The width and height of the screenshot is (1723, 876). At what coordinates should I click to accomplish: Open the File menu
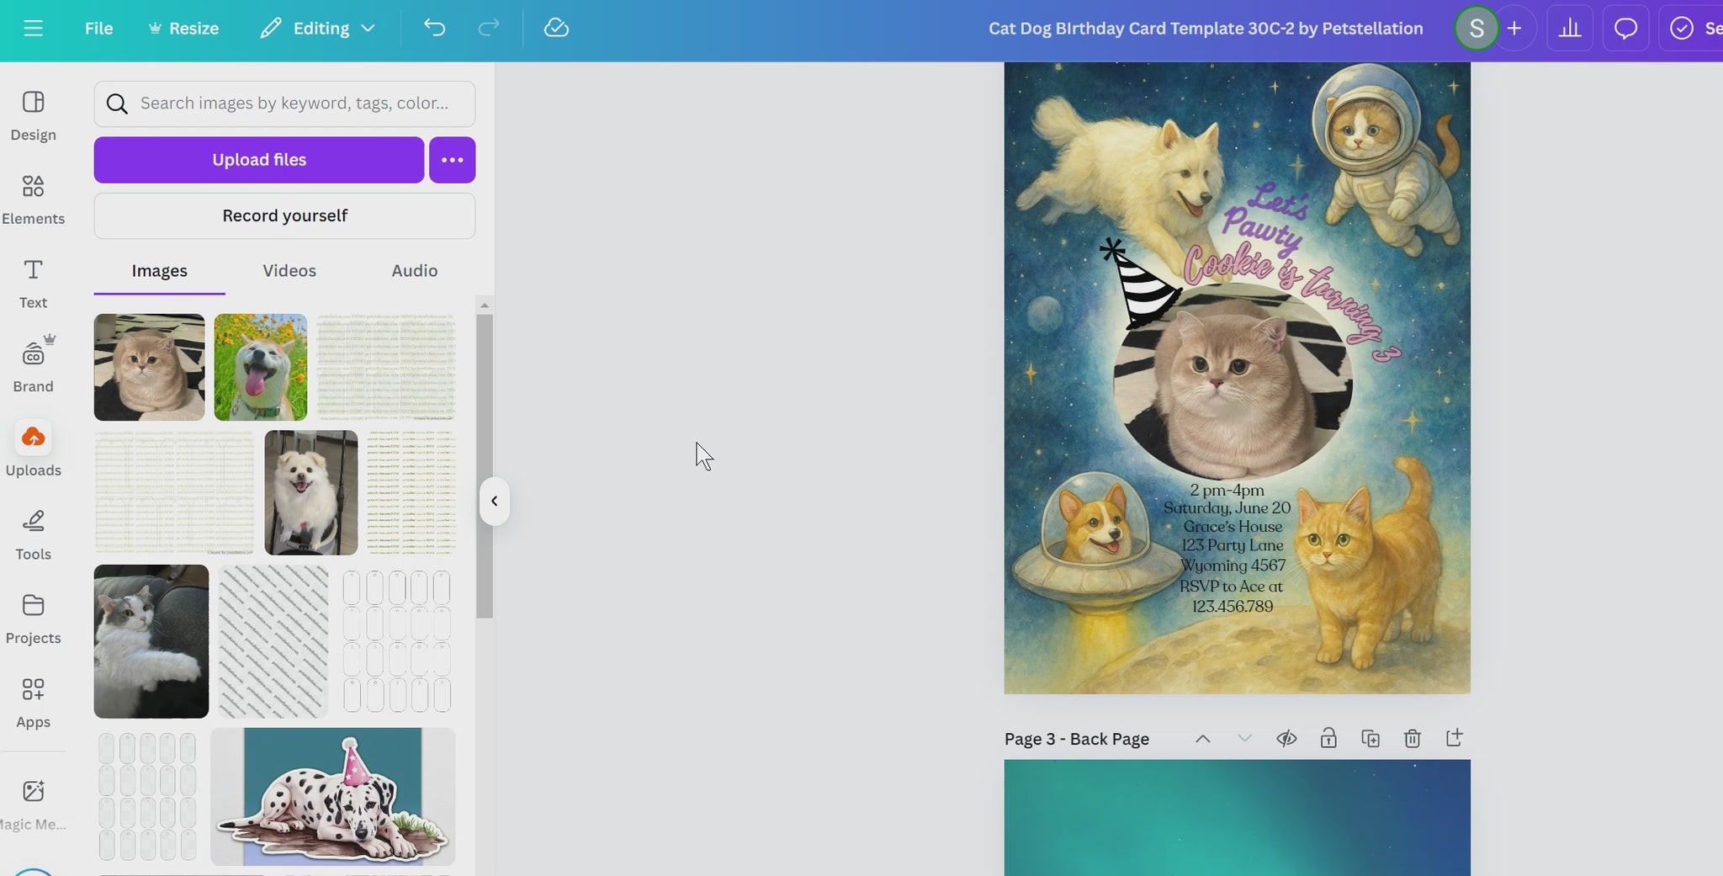click(98, 28)
